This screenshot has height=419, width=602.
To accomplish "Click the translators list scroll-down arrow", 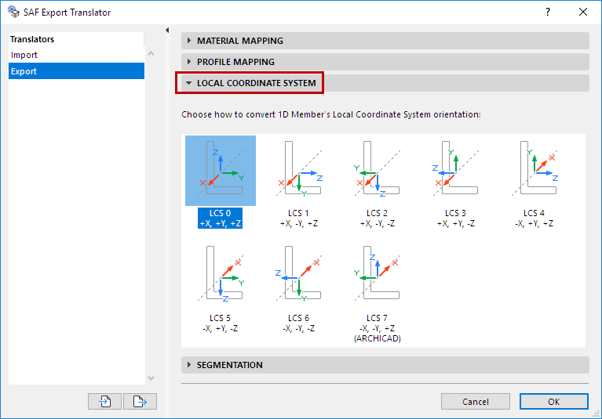I will [x=151, y=378].
